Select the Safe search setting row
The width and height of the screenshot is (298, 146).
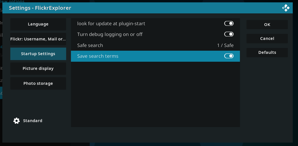pos(155,45)
